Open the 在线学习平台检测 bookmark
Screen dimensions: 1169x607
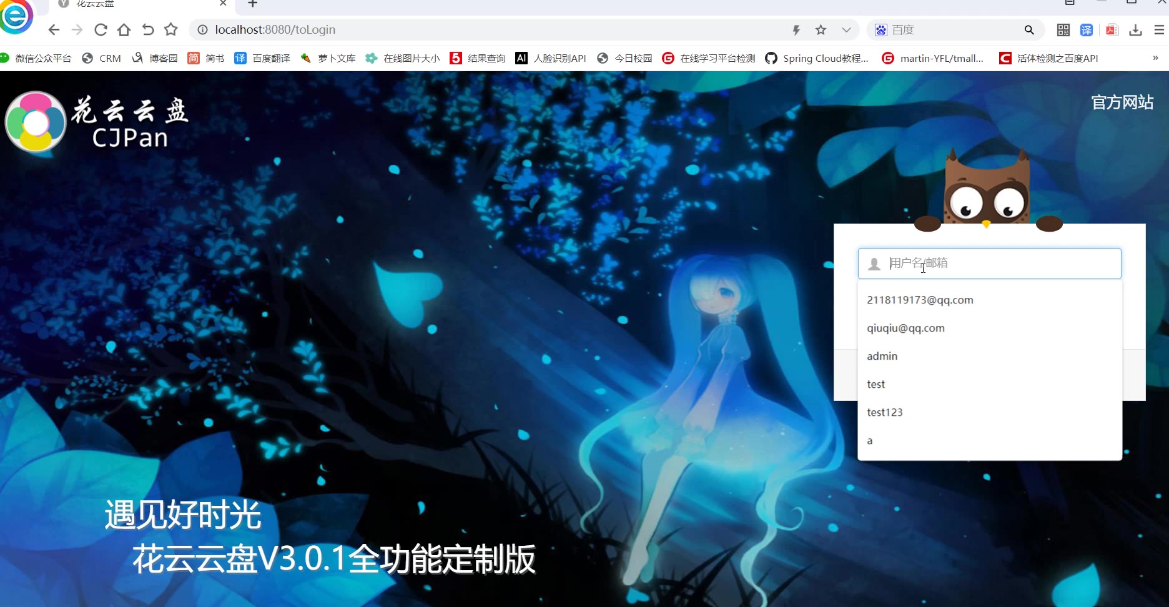coord(709,58)
